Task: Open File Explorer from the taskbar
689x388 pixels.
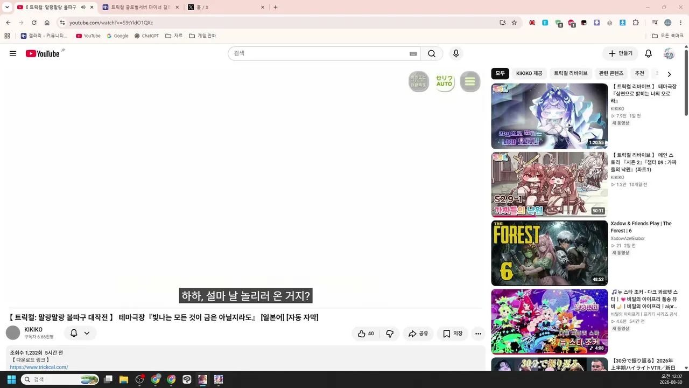Action: click(124, 379)
